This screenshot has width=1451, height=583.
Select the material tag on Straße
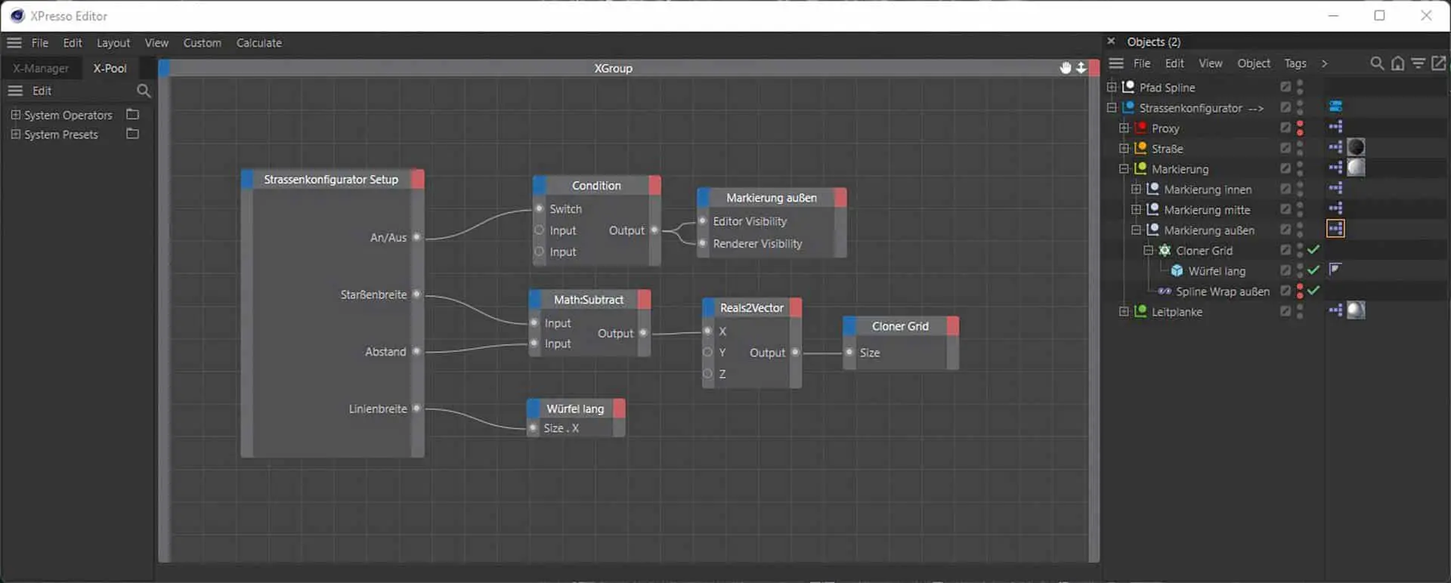(1356, 147)
